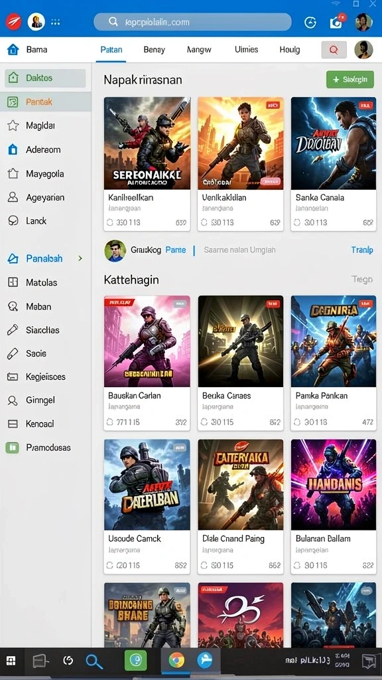Switch to the Paltan tab

[111, 49]
